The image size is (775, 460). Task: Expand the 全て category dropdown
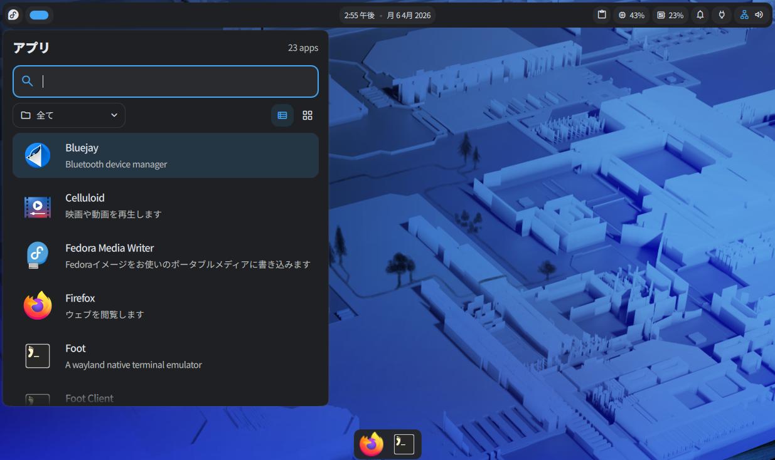(69, 115)
